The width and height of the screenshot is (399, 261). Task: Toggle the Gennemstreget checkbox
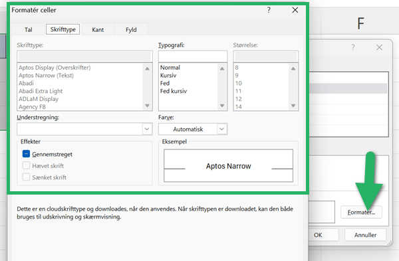26,154
